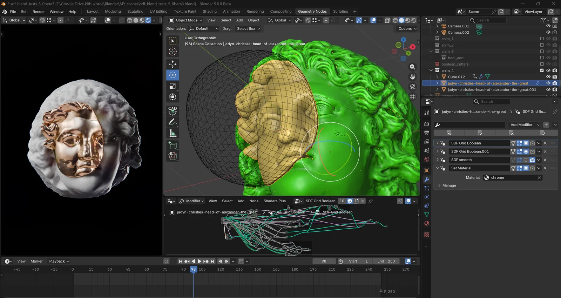Toggle the properties editor pin icon
Viewport: 561px width, 298px height.
555,111
